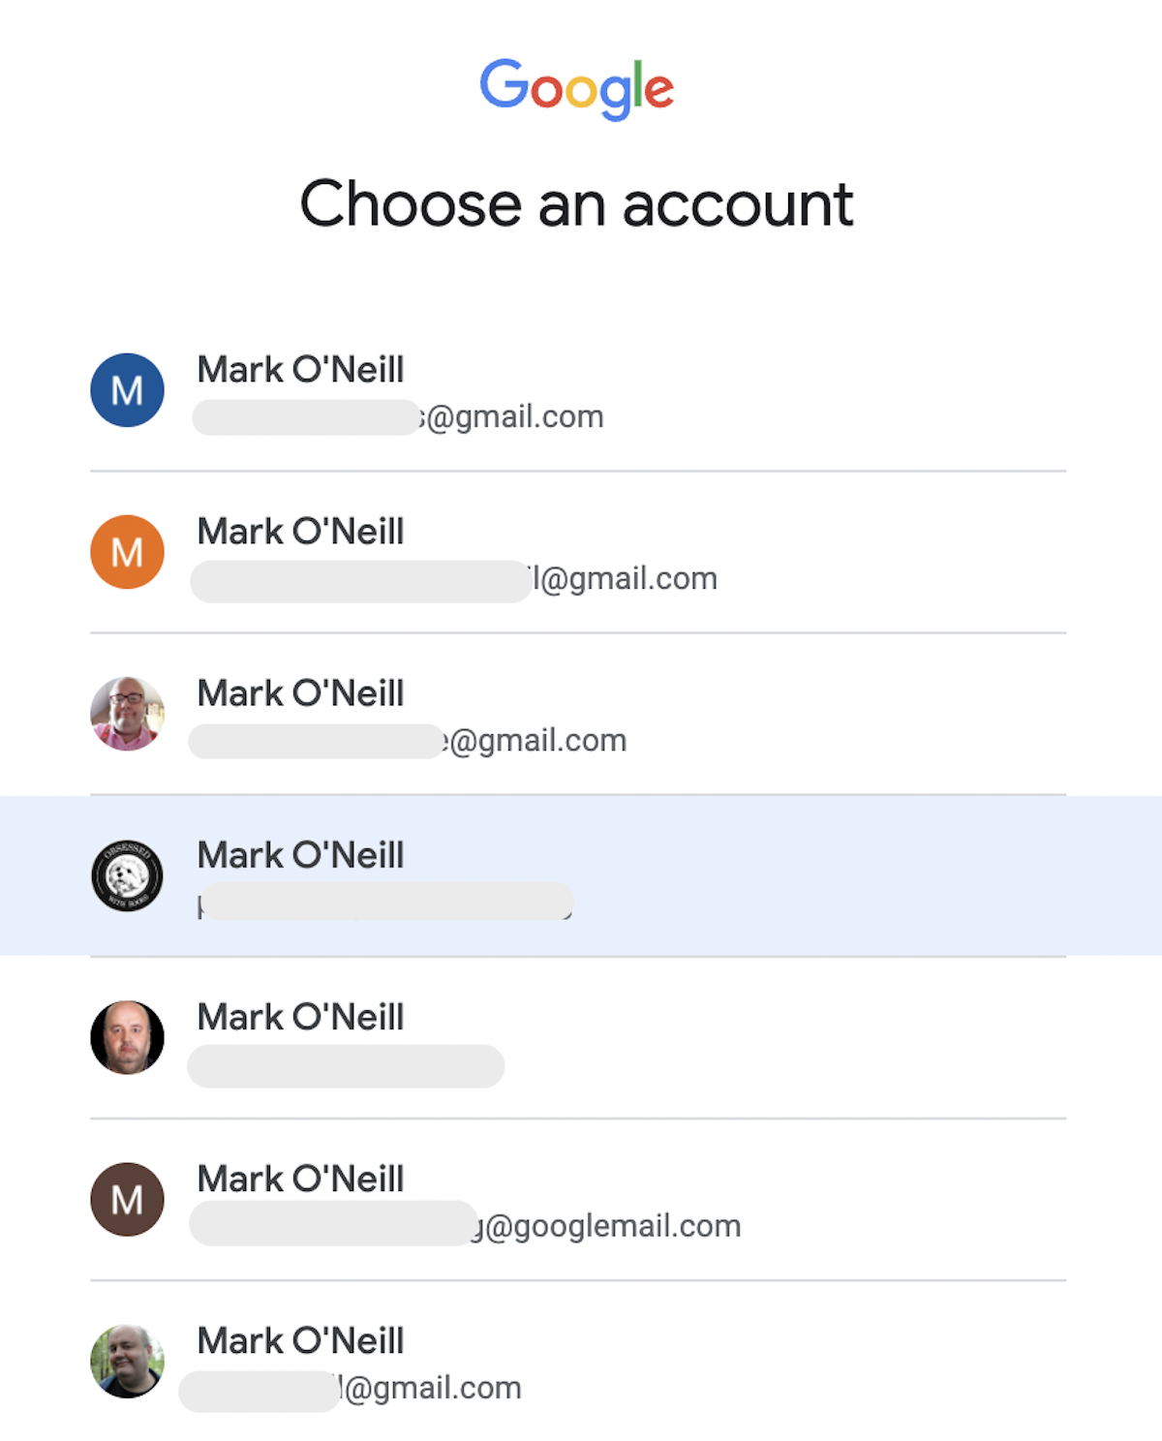1162x1441 pixels.
Task: Click the email ending in s@gmail.com
Action: [398, 417]
